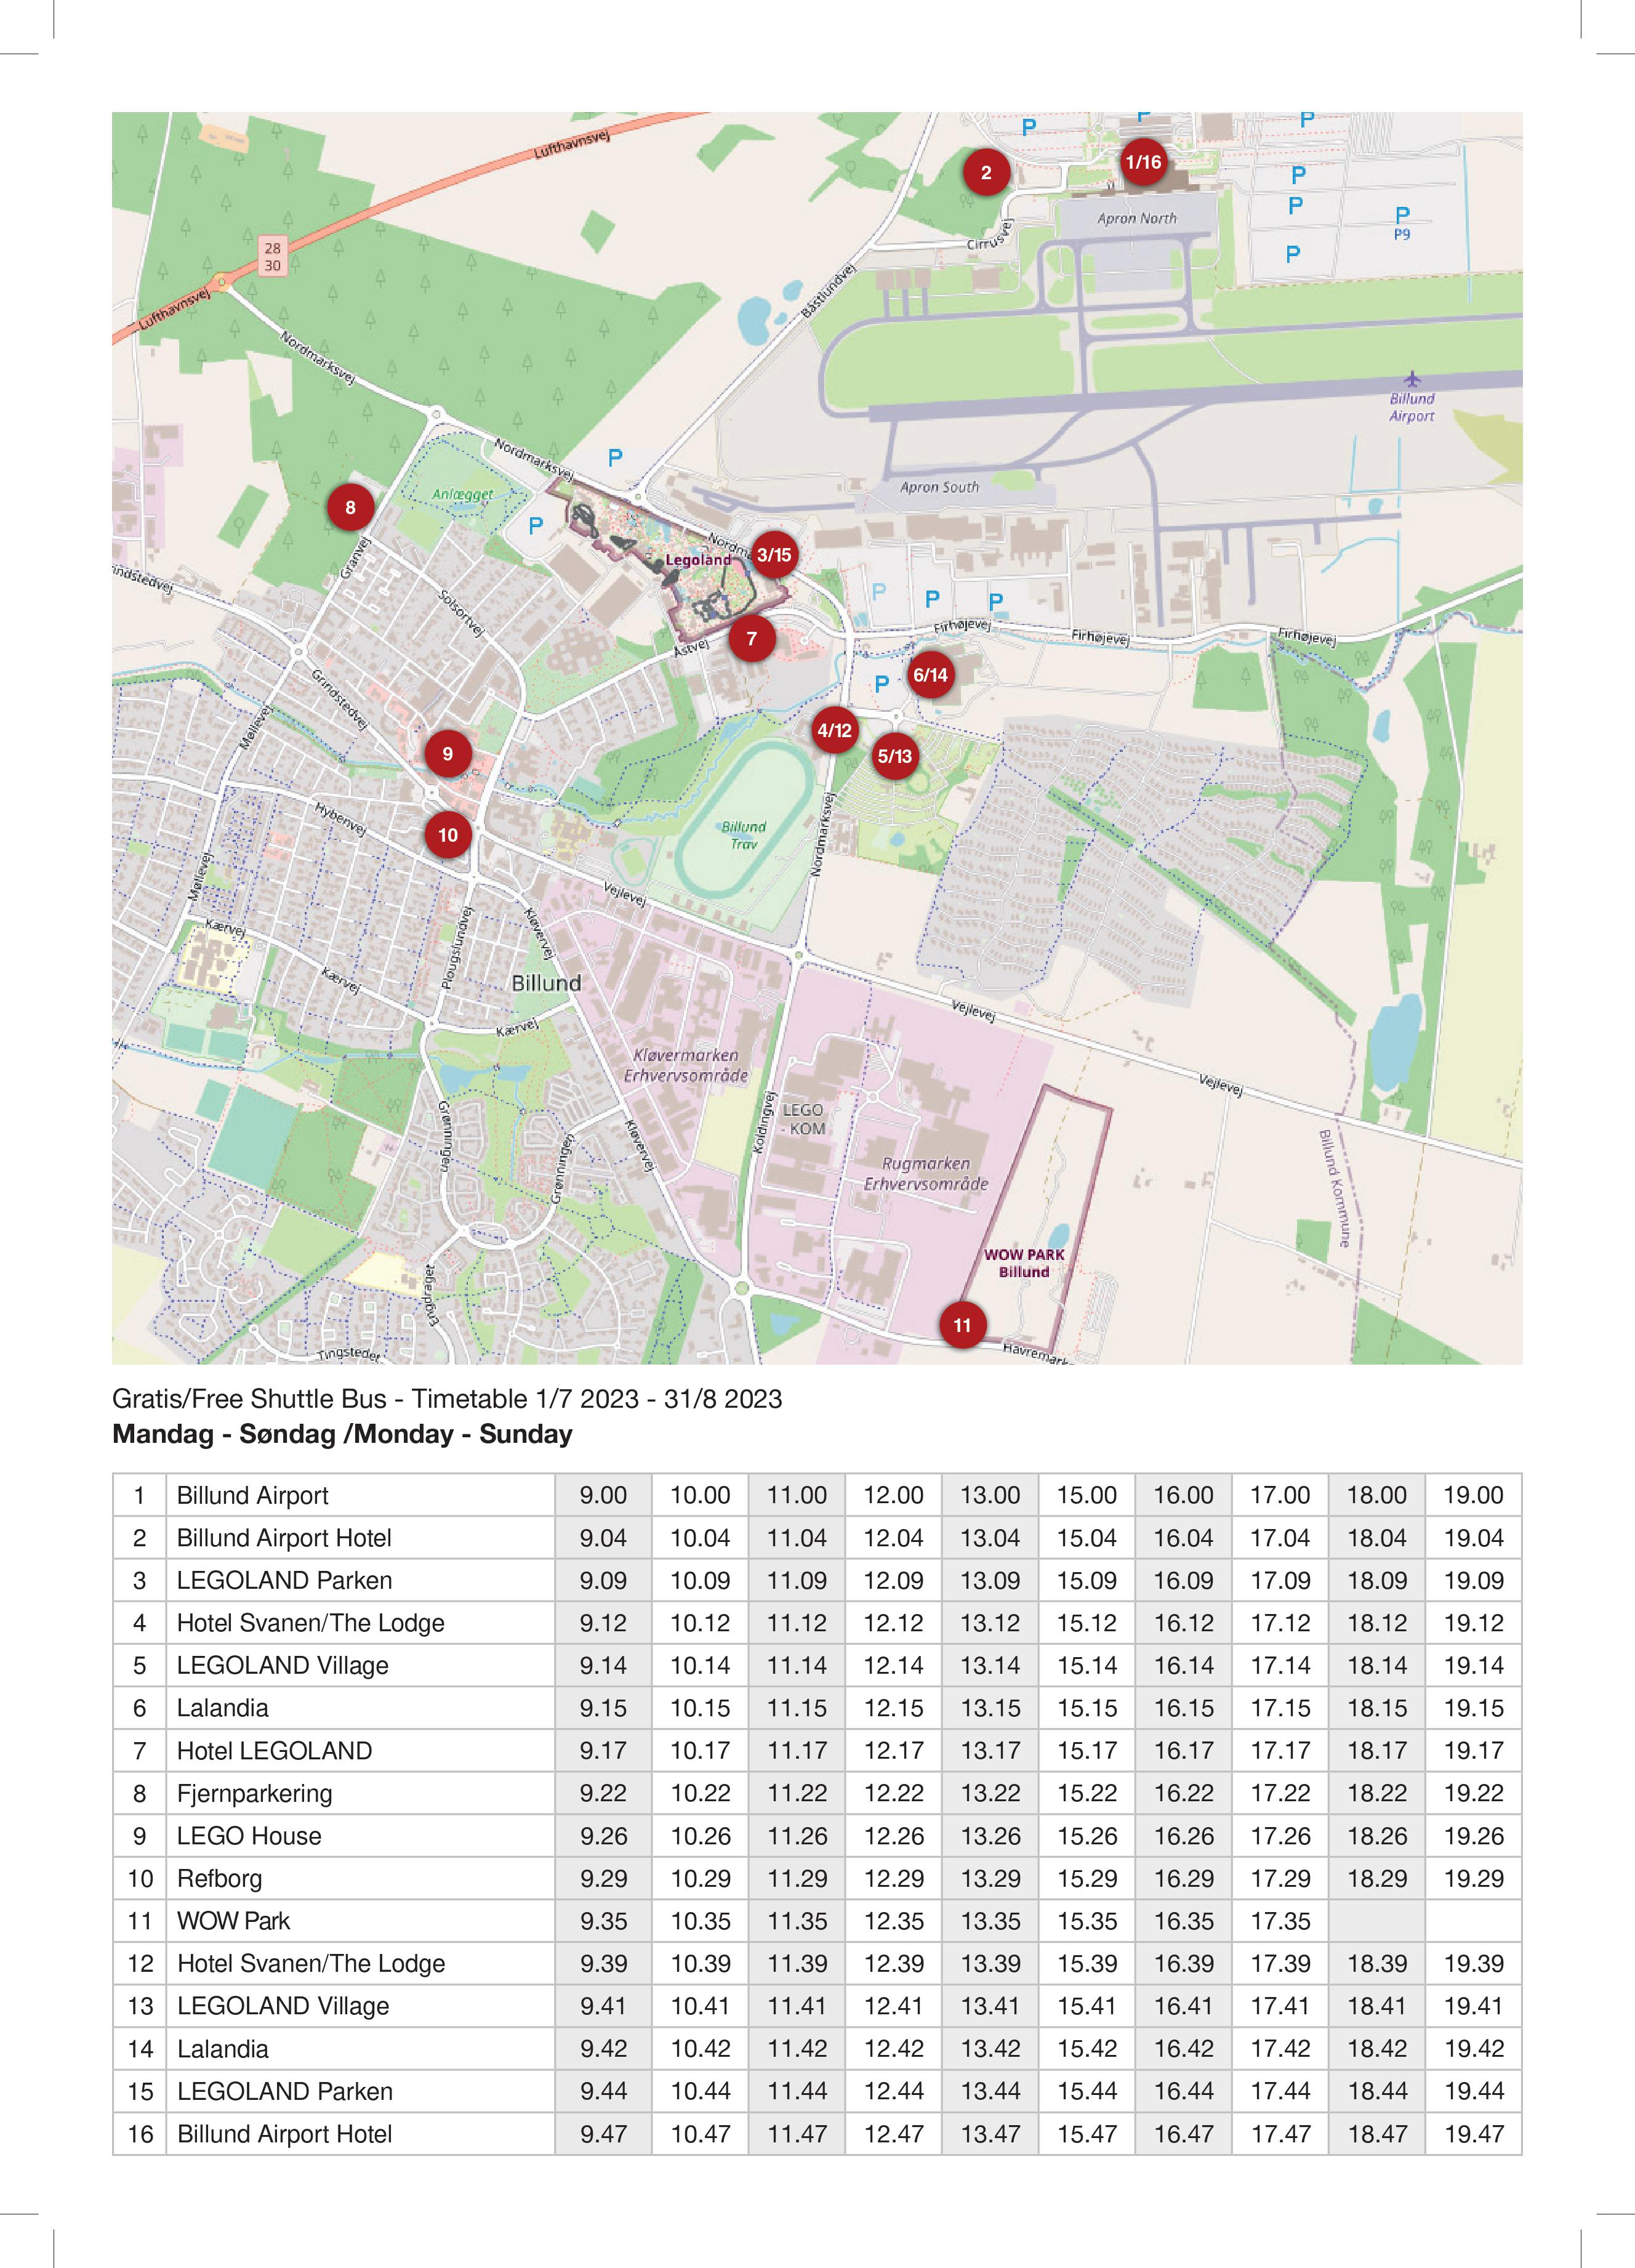Click the 19.47 final arrival time cell

1474,2134
